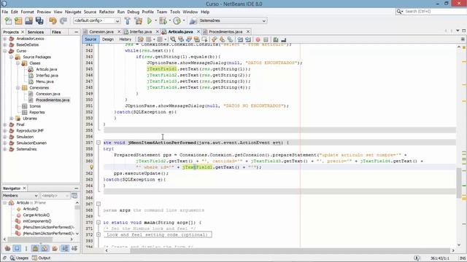Viewport: 467px width, 262px height.
Task: Toggle the Show Fields navigator filter button
Action: [x=17, y=248]
